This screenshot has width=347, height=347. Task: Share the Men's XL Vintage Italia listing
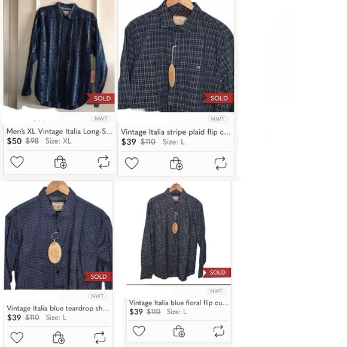(104, 162)
